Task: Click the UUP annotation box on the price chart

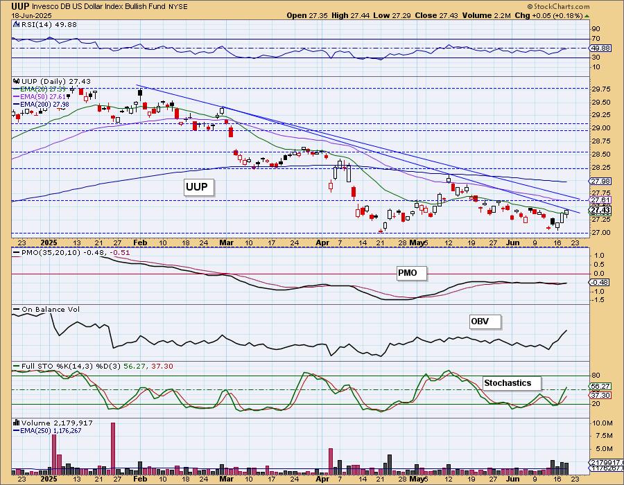Action: [198, 187]
